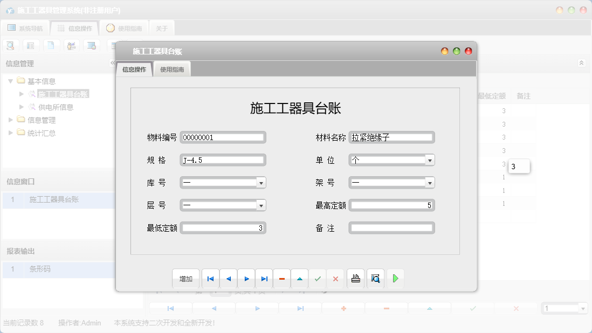Open the 单位 dropdown list
The image size is (592, 333).
(x=430, y=159)
